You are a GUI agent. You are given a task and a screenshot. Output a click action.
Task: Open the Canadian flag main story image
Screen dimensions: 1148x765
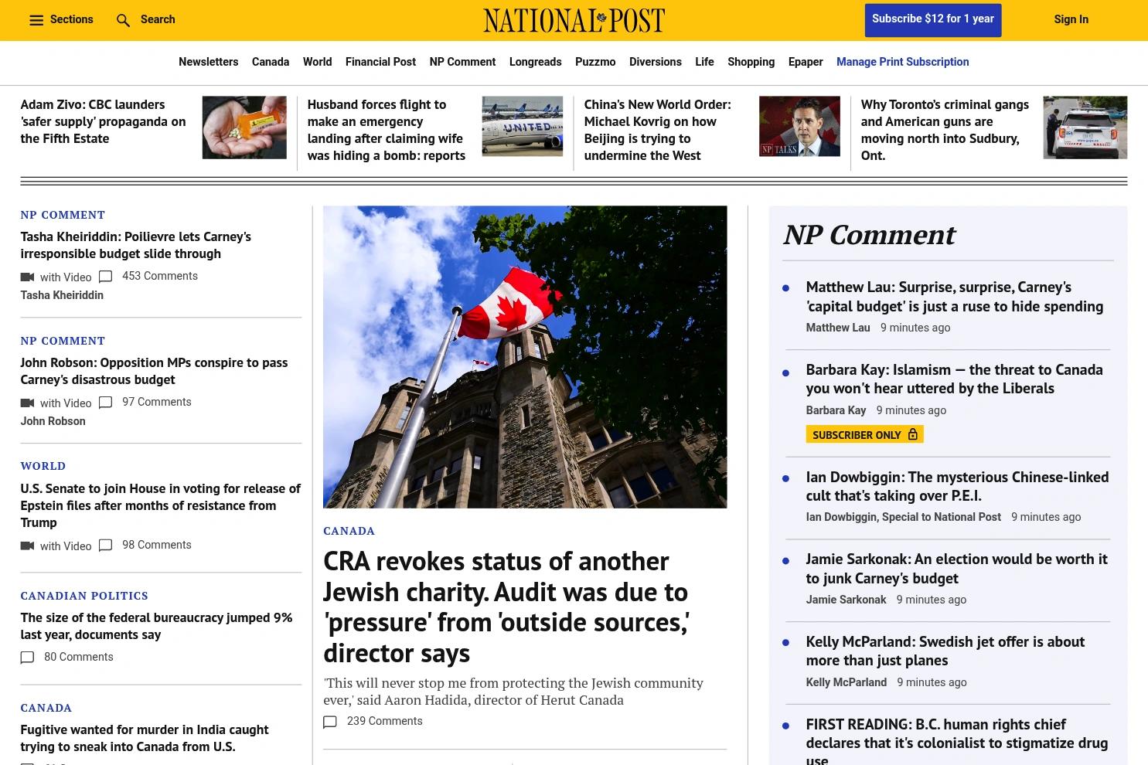525,357
